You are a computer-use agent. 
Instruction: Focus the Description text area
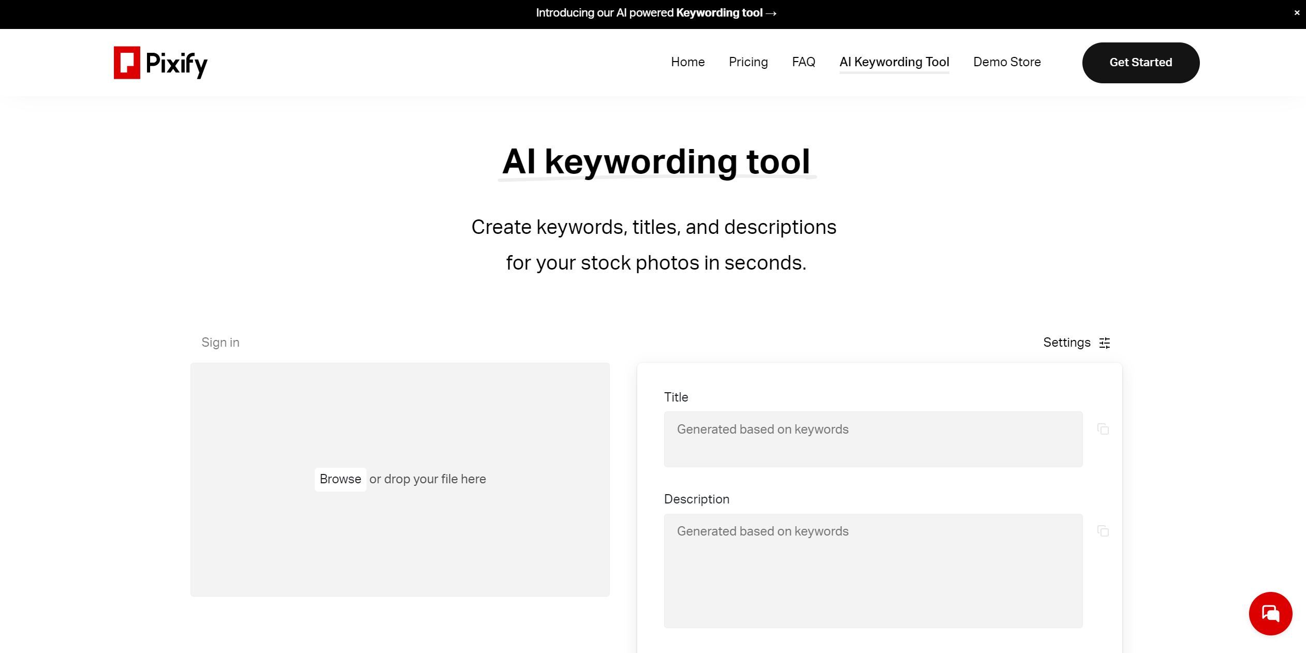[x=872, y=569]
